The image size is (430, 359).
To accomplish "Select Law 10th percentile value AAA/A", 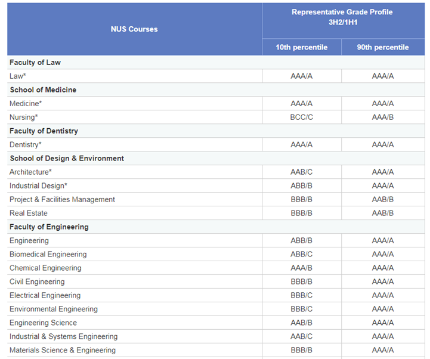I will [x=302, y=76].
